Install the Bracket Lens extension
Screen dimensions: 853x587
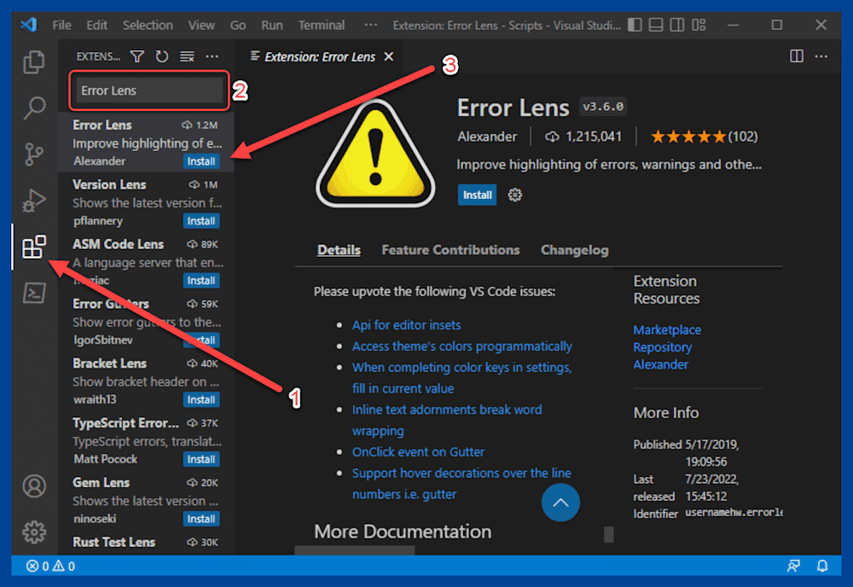201,400
